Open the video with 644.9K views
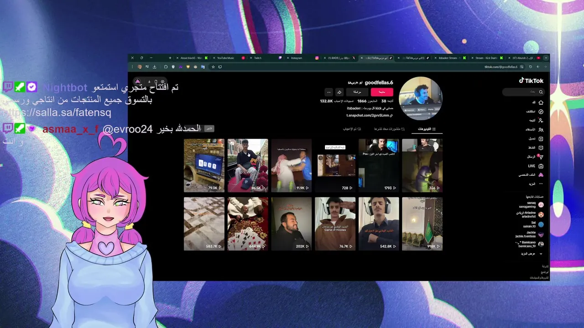The height and width of the screenshot is (328, 584). pos(248,224)
